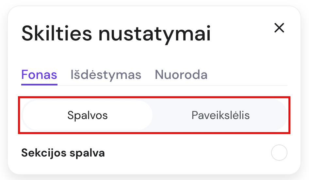
Task: Dismiss settings panel with X icon
Action: [x=279, y=28]
